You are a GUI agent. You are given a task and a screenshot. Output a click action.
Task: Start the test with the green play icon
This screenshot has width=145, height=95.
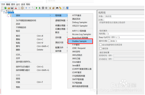tap(36, 8)
